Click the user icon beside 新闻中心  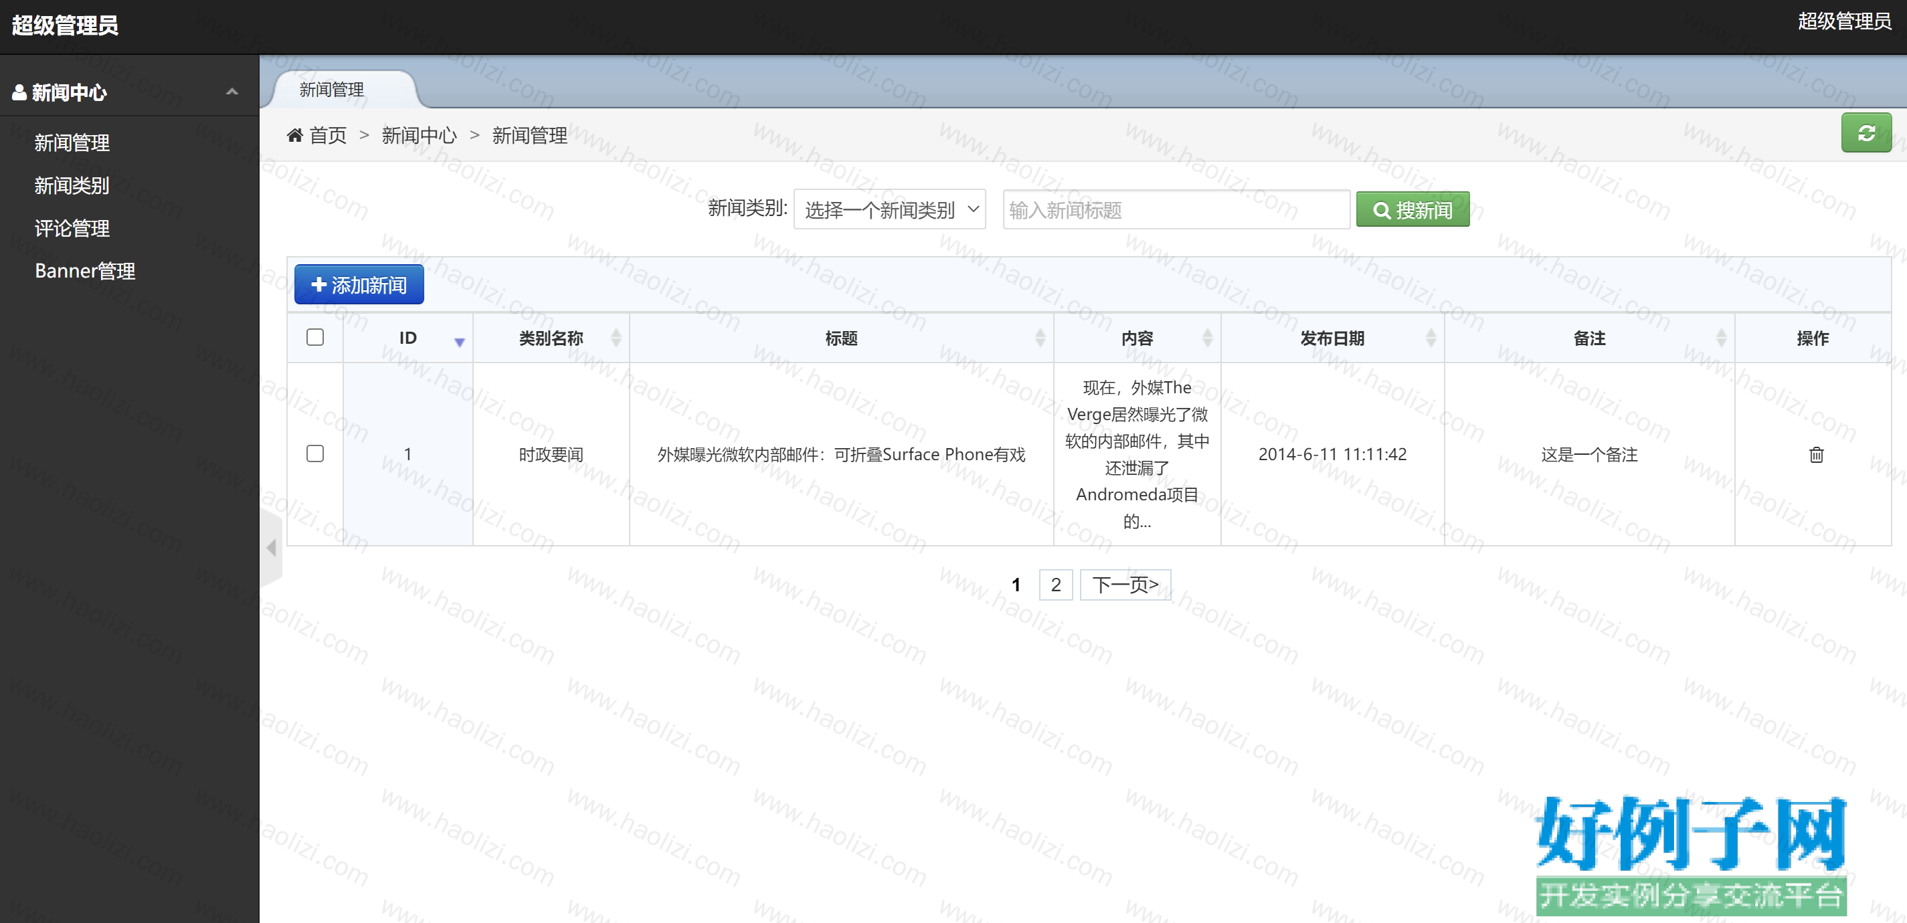19,92
